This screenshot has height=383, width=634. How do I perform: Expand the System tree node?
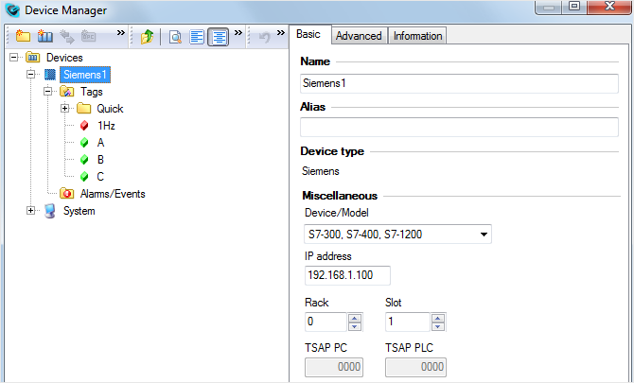coord(30,211)
